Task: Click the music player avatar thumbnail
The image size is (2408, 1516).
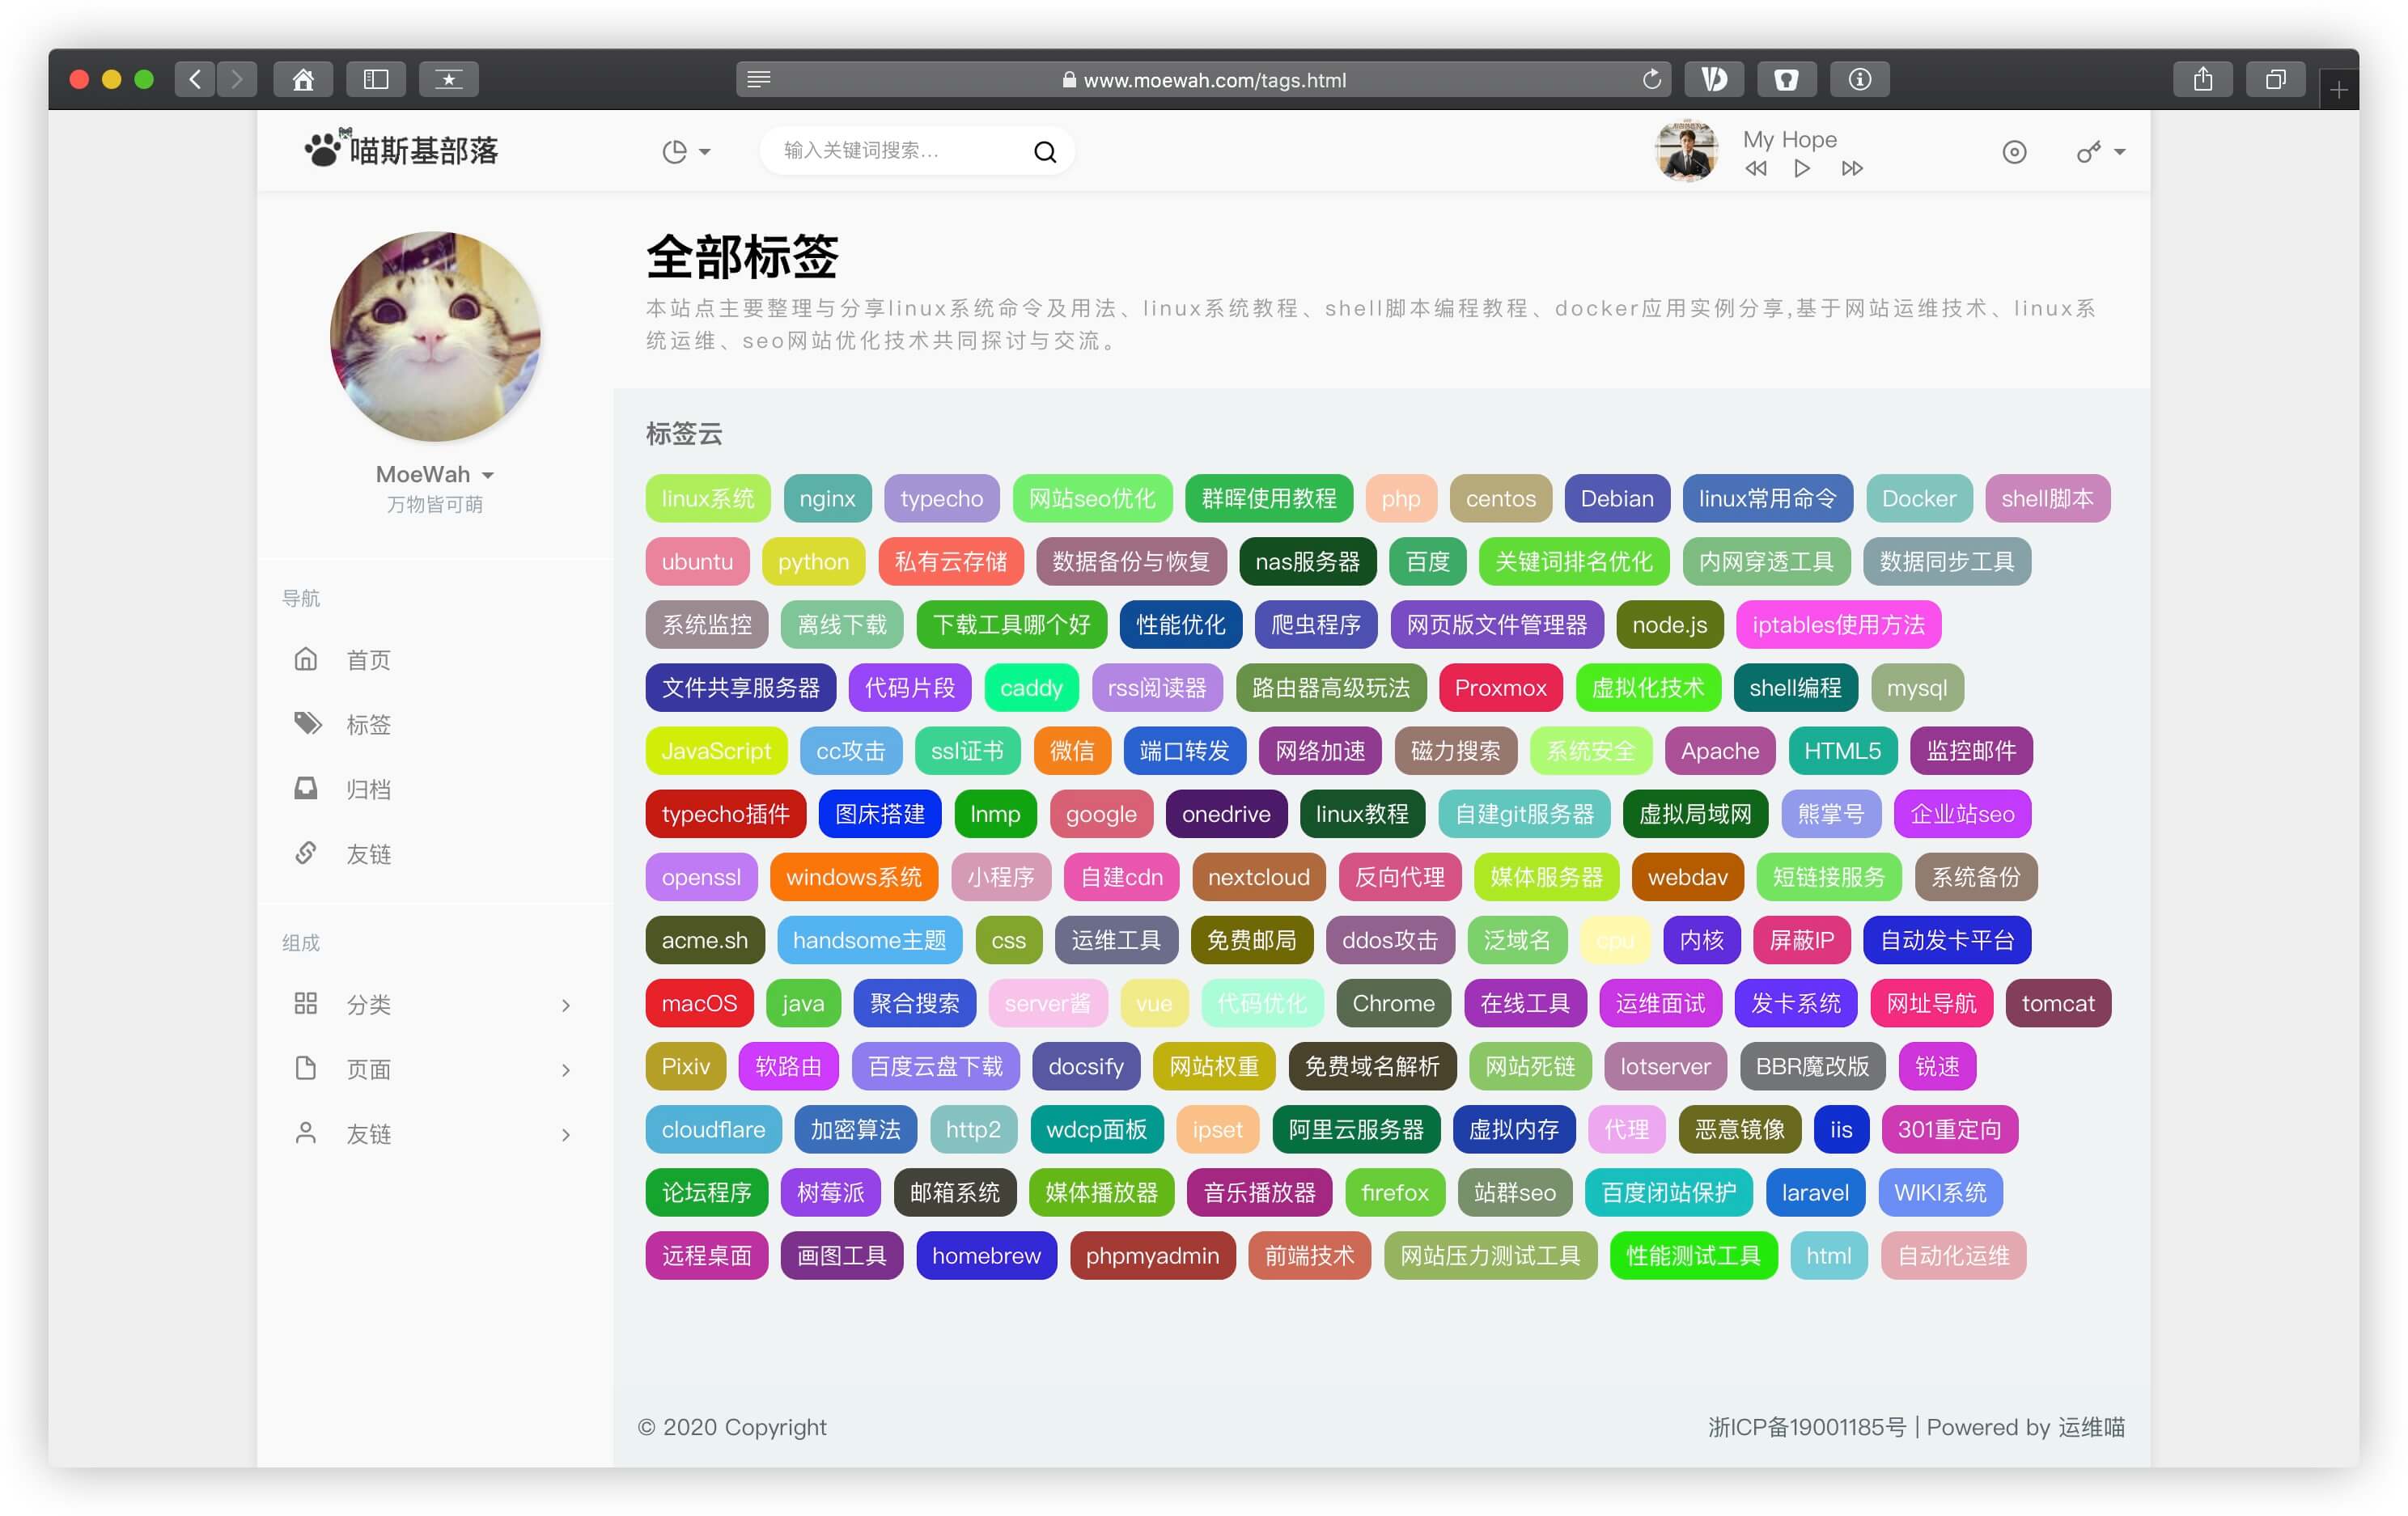Action: point(1687,151)
